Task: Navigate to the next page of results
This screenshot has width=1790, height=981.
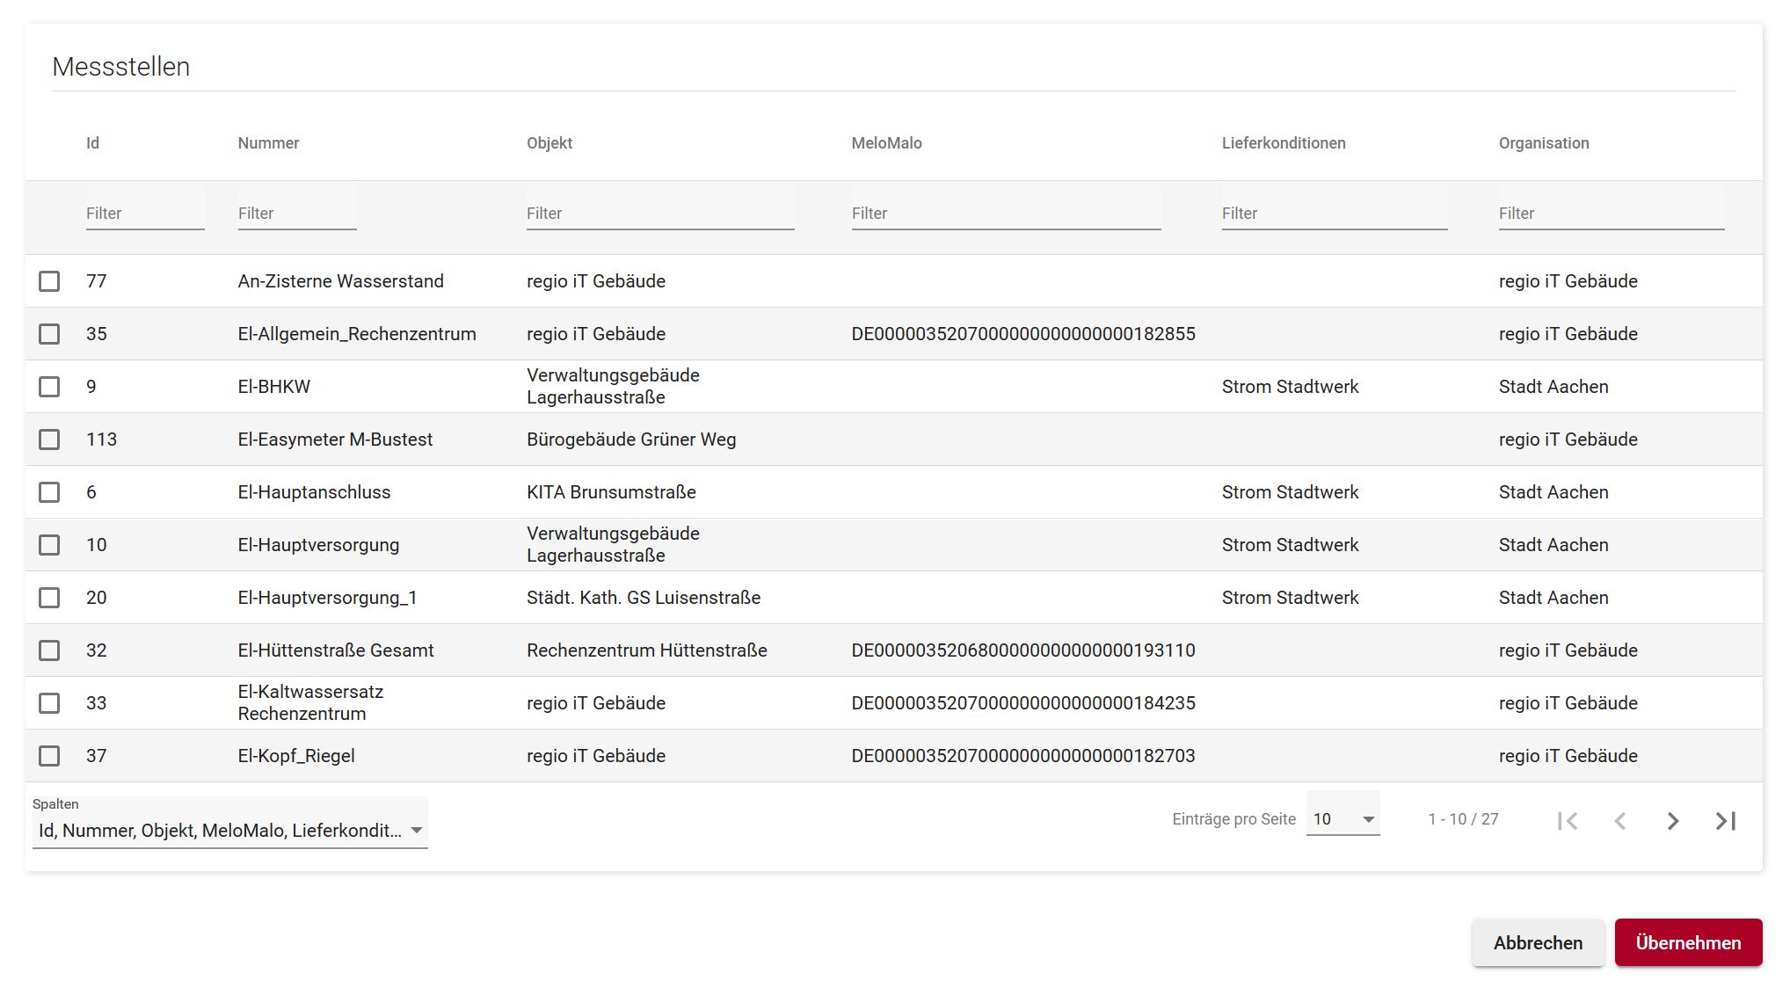Action: (1671, 819)
